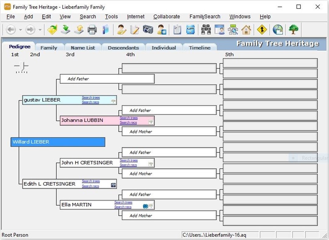The width and height of the screenshot is (329, 240).
Task: Open search using the binoculars toolbar icon
Action: click(x=206, y=30)
